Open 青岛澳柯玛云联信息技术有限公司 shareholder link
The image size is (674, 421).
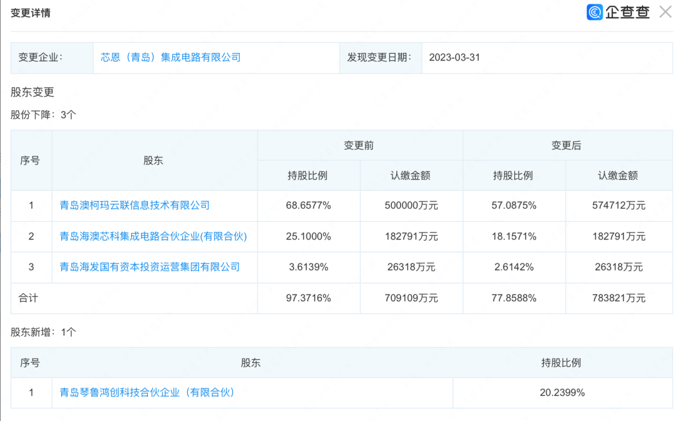click(135, 205)
